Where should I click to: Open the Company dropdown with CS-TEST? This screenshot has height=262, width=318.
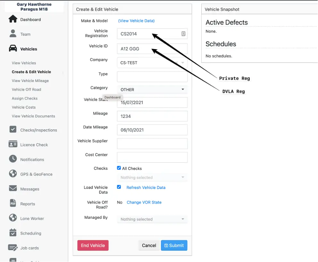point(152,63)
